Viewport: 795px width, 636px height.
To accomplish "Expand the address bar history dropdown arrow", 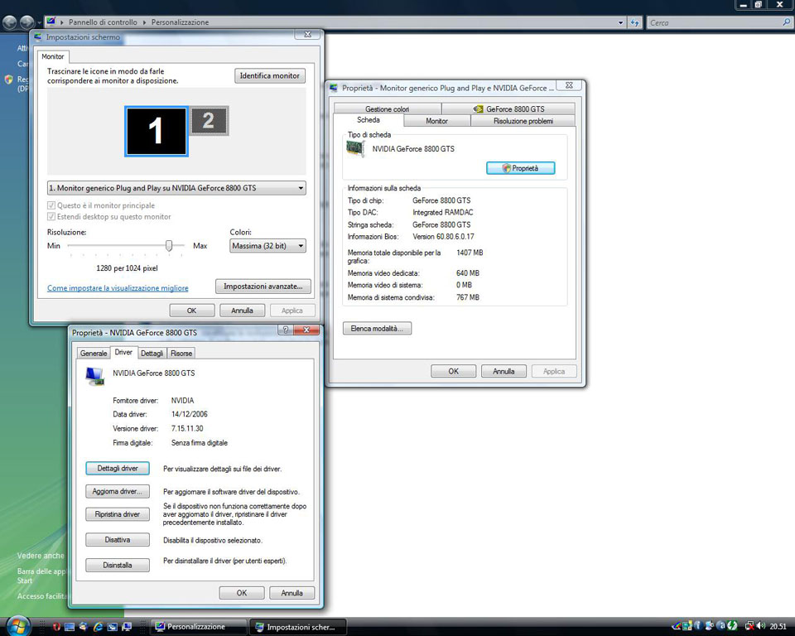I will [620, 23].
